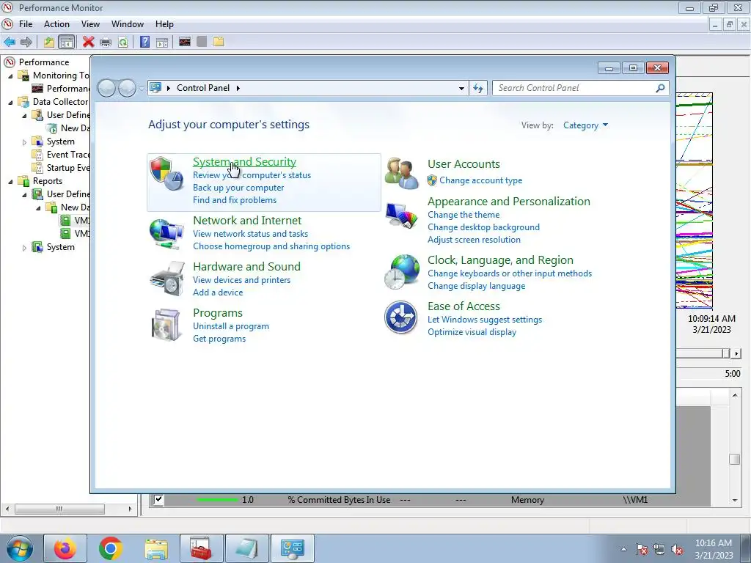
Task: Expand the System node under Reports
Action: click(x=24, y=248)
